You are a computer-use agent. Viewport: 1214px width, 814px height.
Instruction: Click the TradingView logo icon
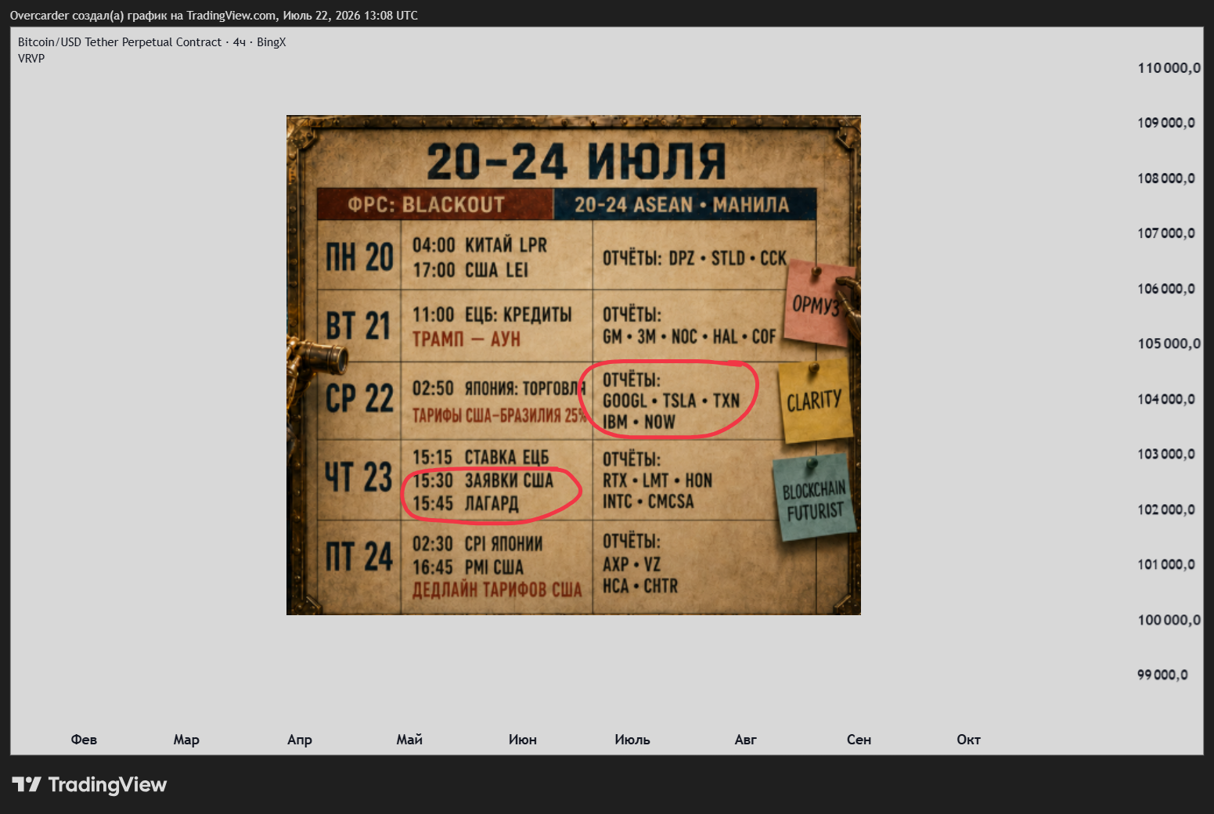[27, 784]
